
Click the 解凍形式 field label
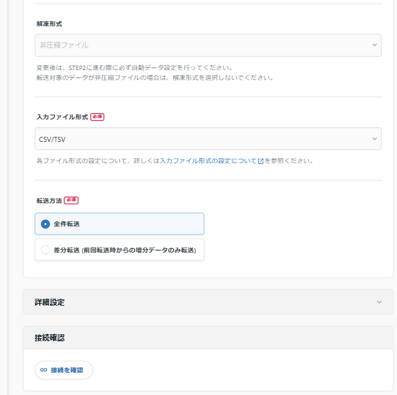point(49,24)
